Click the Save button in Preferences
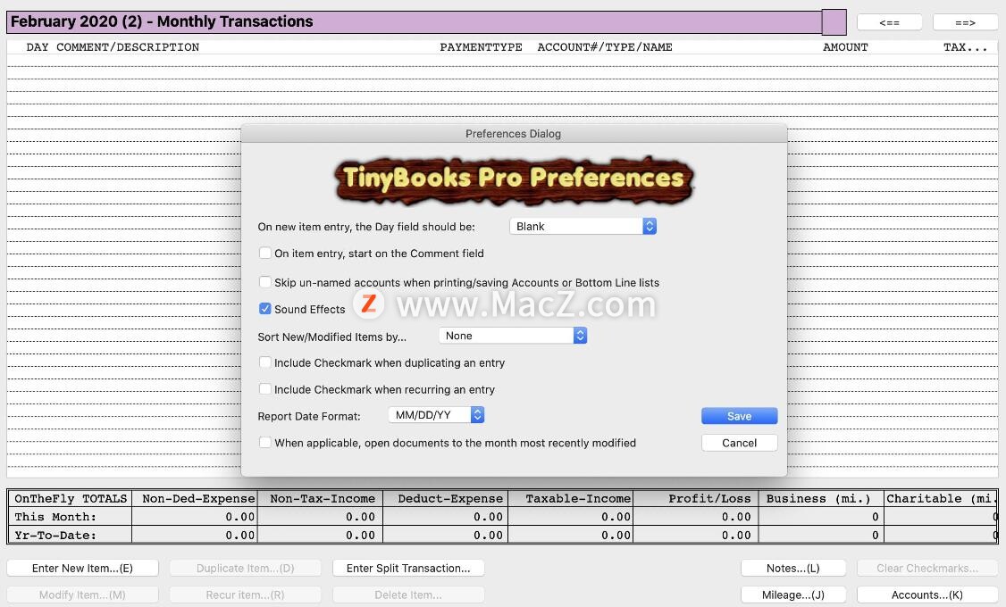The width and height of the screenshot is (1006, 607). click(739, 416)
